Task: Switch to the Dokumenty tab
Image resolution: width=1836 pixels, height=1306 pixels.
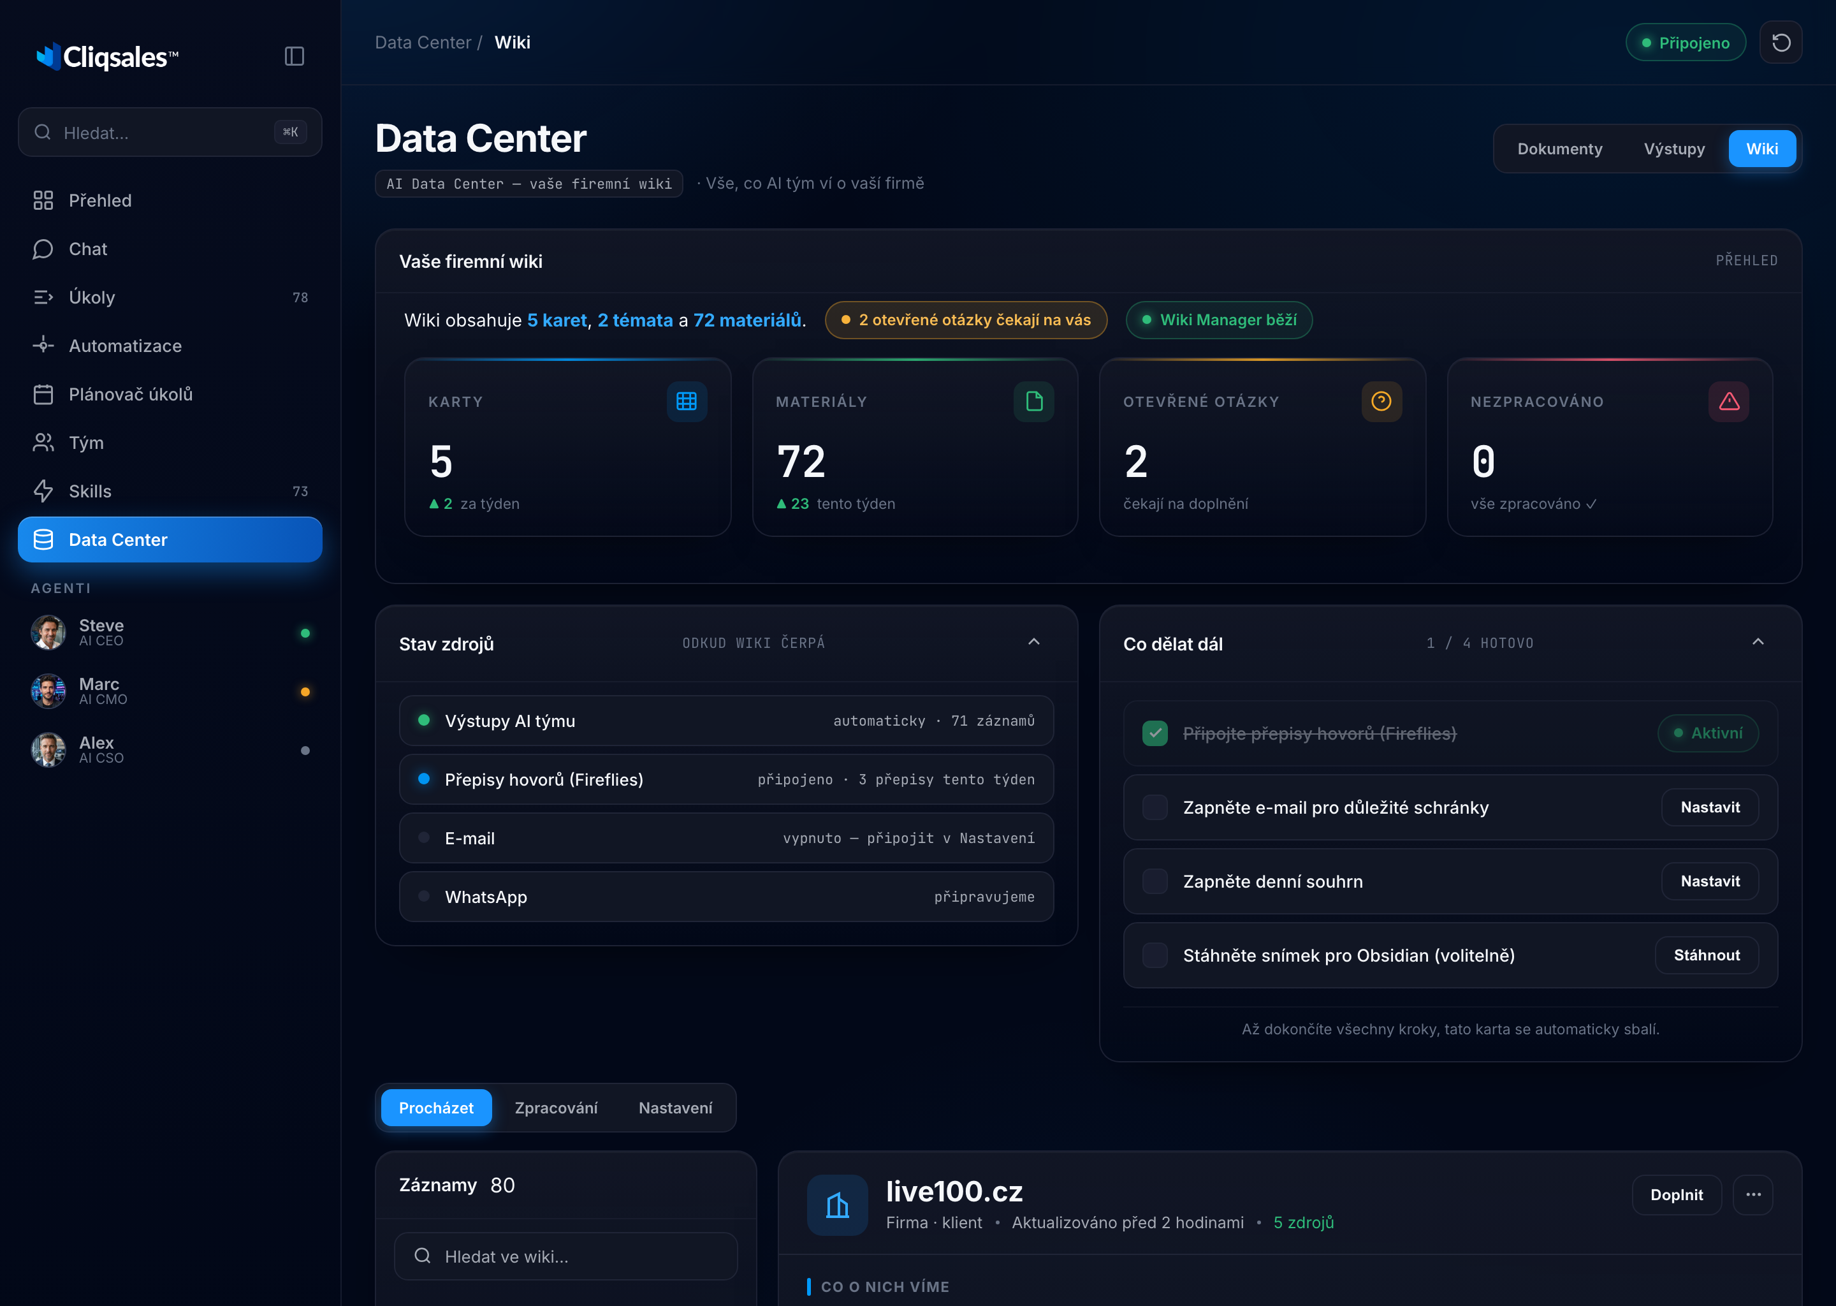Action: (x=1559, y=149)
